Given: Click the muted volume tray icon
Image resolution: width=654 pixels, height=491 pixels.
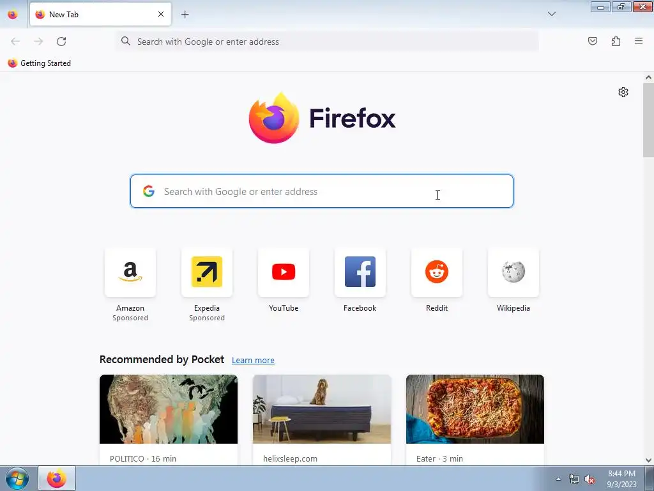Looking at the screenshot, I should coord(589,479).
